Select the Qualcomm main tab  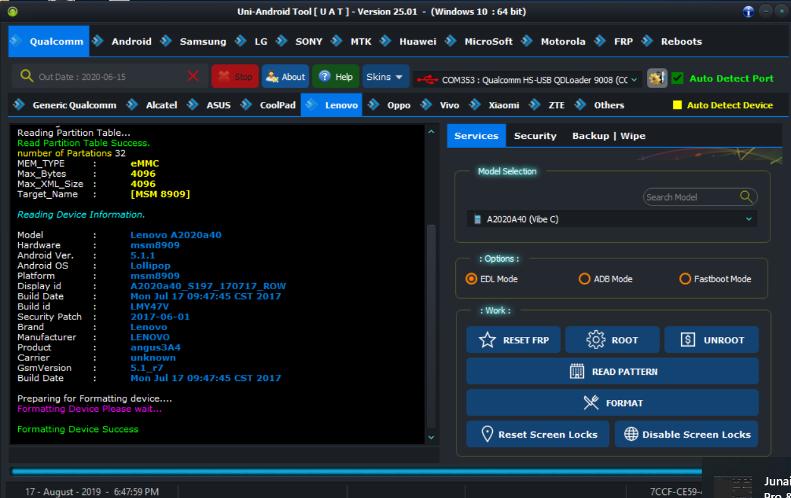[49, 41]
